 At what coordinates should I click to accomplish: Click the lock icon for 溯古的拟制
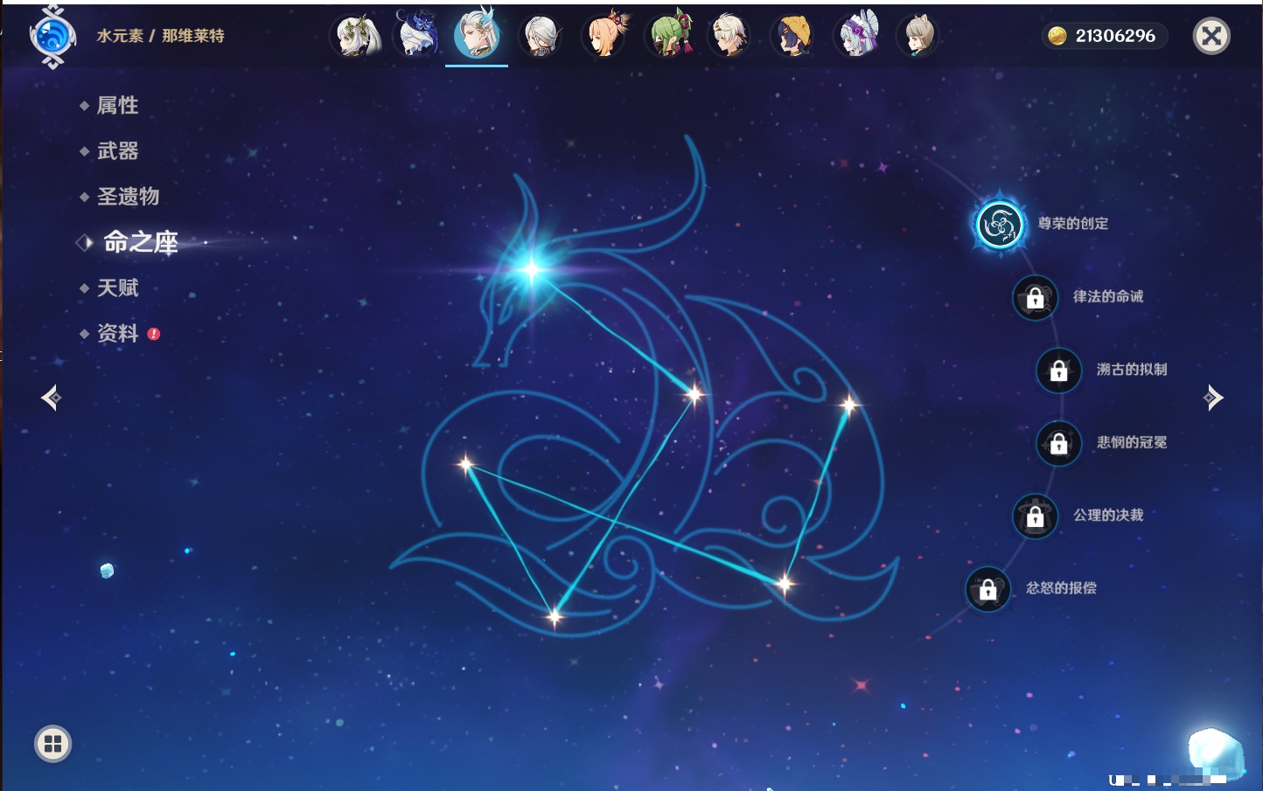(1058, 371)
